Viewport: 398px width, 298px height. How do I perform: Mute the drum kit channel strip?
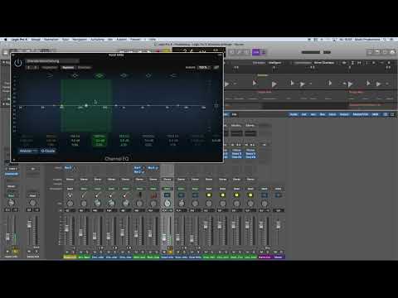click(x=67, y=252)
